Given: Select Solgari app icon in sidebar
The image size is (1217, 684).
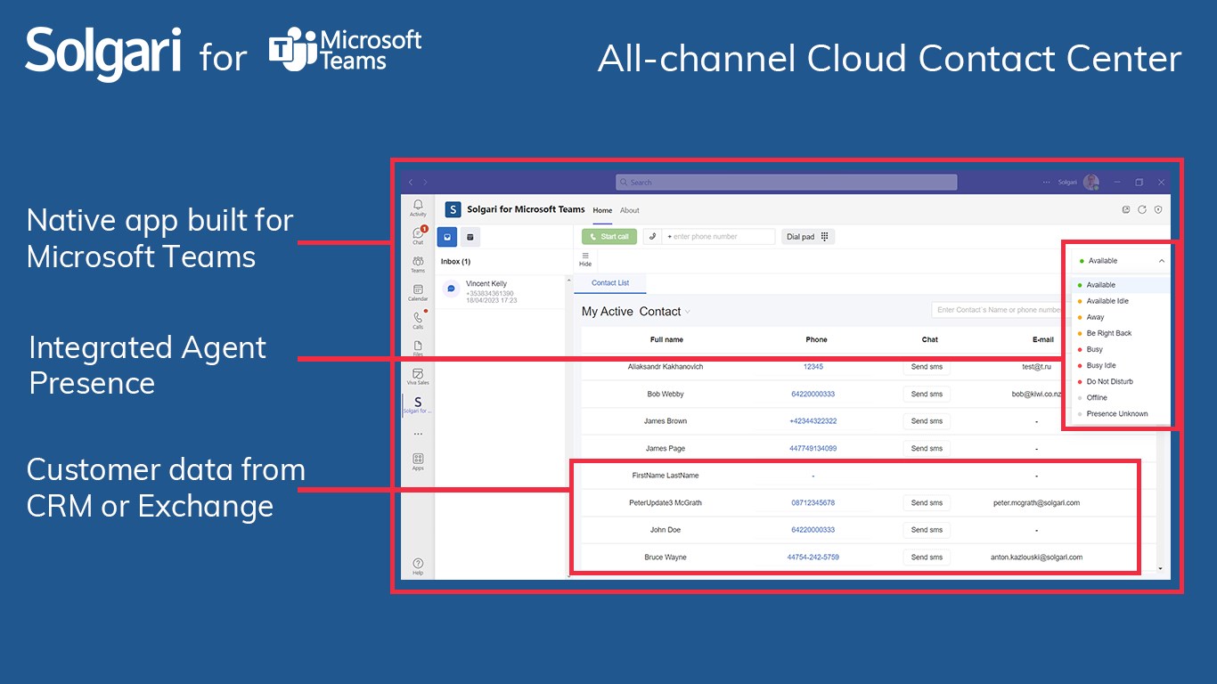Looking at the screenshot, I should coord(418,405).
